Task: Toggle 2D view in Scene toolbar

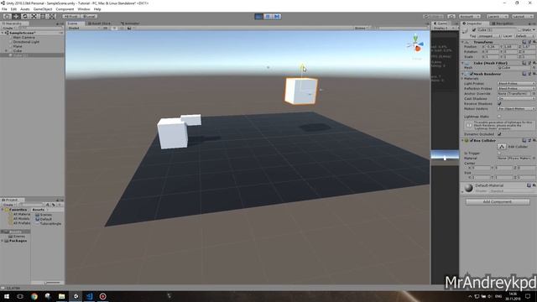Action: point(106,28)
